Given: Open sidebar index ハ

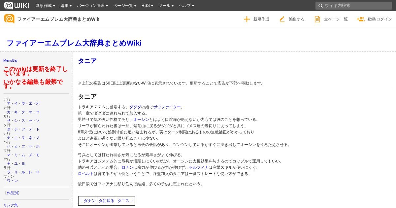Looking at the screenshot, I should (x=9, y=146).
